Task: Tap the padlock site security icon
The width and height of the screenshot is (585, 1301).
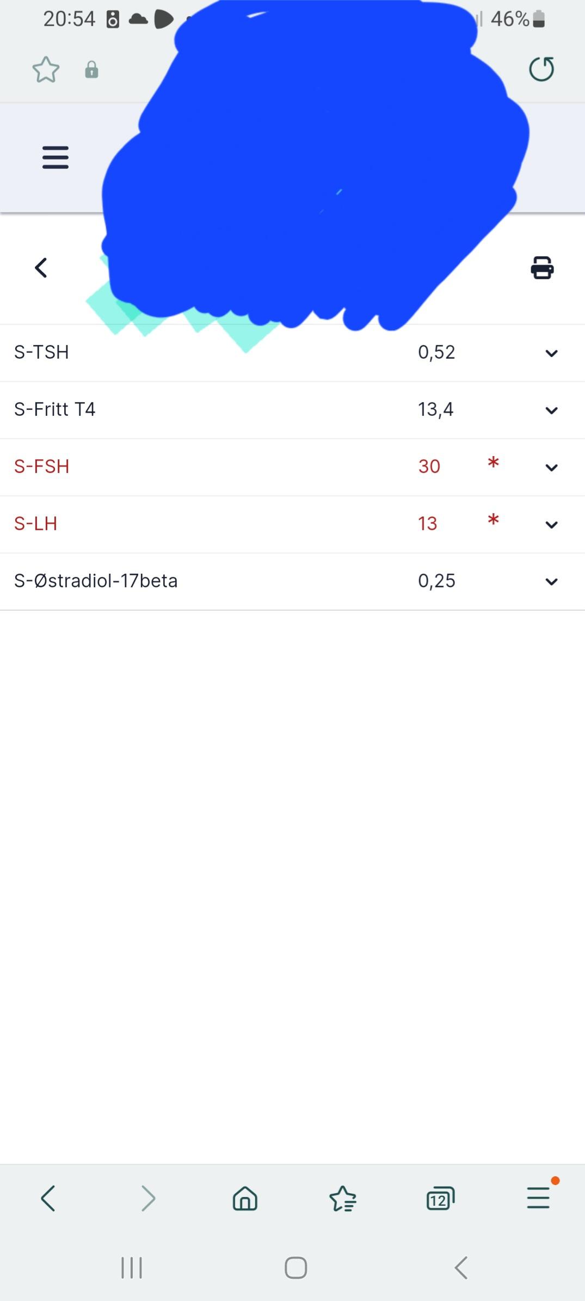Action: coord(91,70)
